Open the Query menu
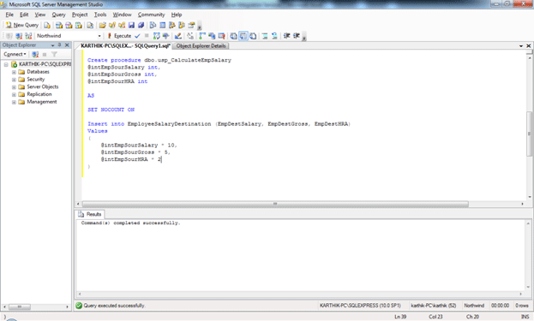The width and height of the screenshot is (534, 321). (x=58, y=15)
